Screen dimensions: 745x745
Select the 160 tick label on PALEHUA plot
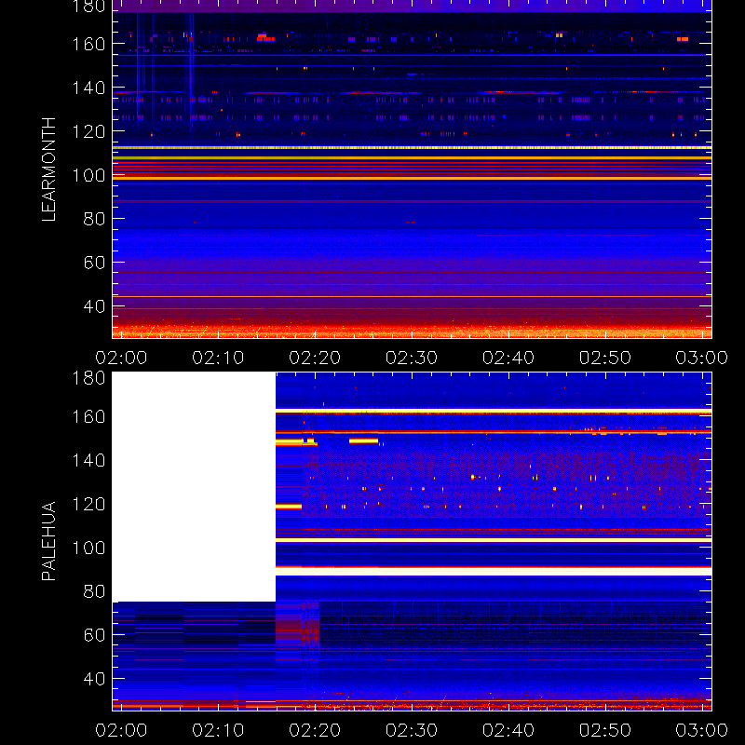pos(88,416)
